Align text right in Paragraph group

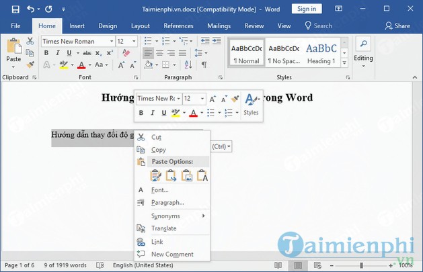pyautogui.click(x=171, y=53)
